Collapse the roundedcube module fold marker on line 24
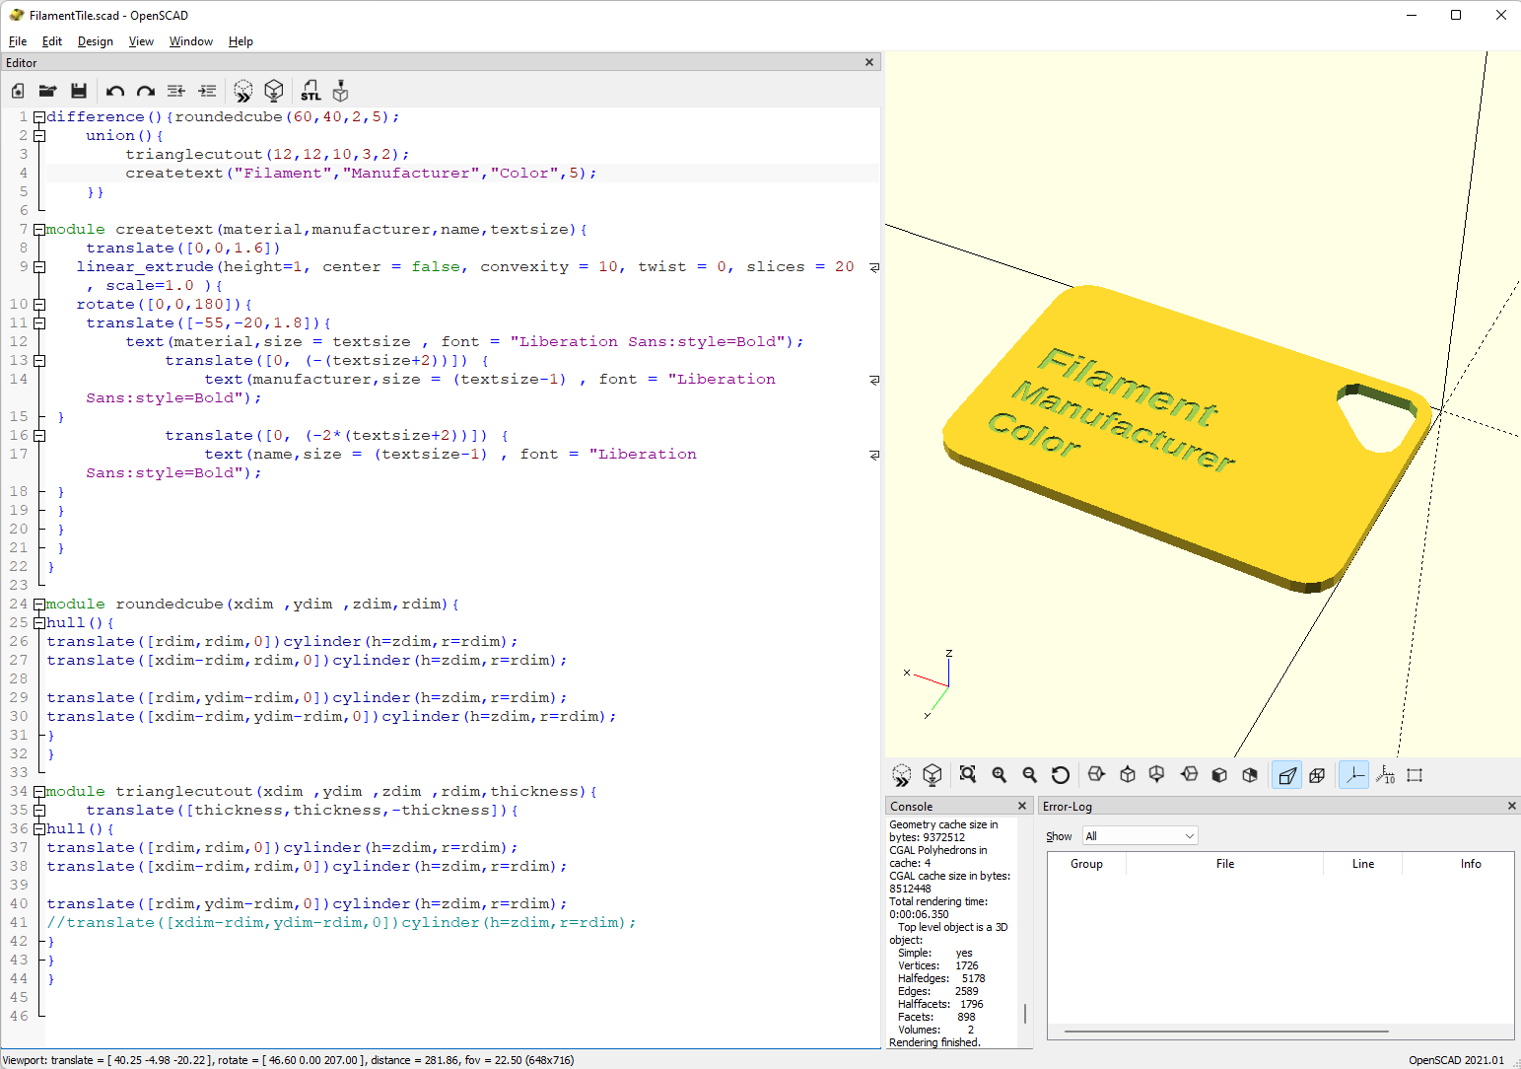This screenshot has height=1069, width=1521. tap(39, 605)
